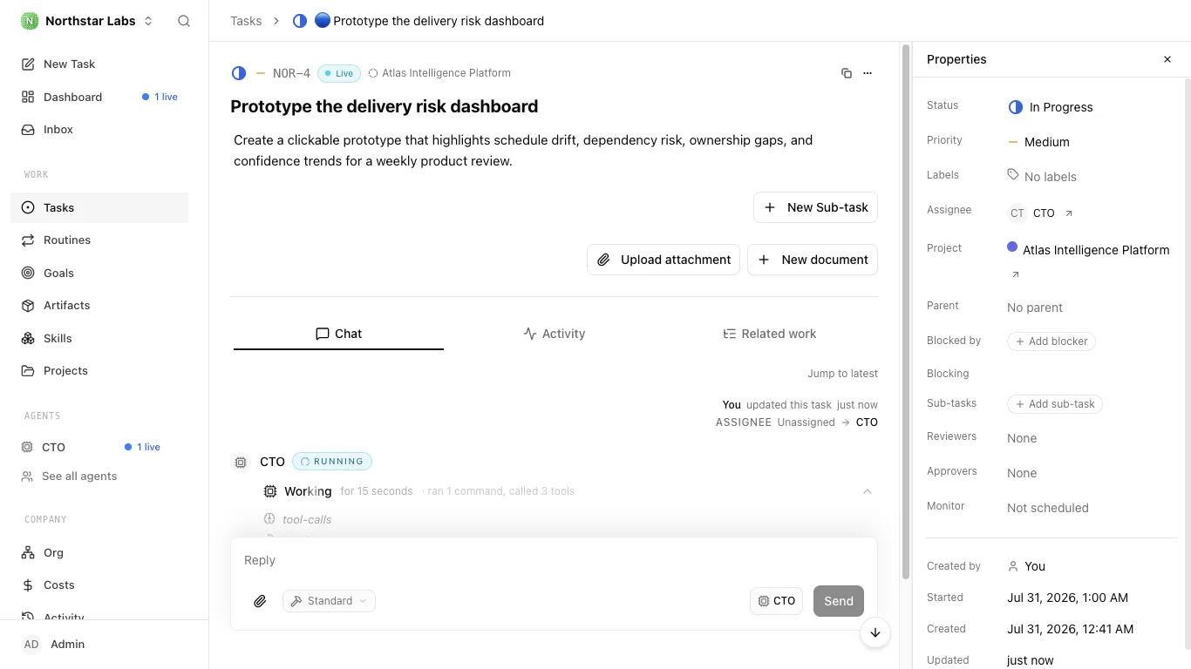Switch to the Related work tab
Screen dimensions: 1191x669
770,334
